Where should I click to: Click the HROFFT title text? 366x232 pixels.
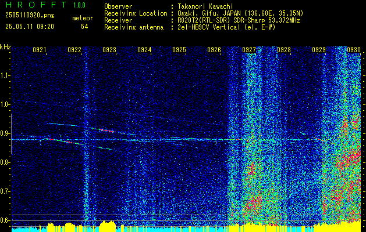tap(36, 5)
